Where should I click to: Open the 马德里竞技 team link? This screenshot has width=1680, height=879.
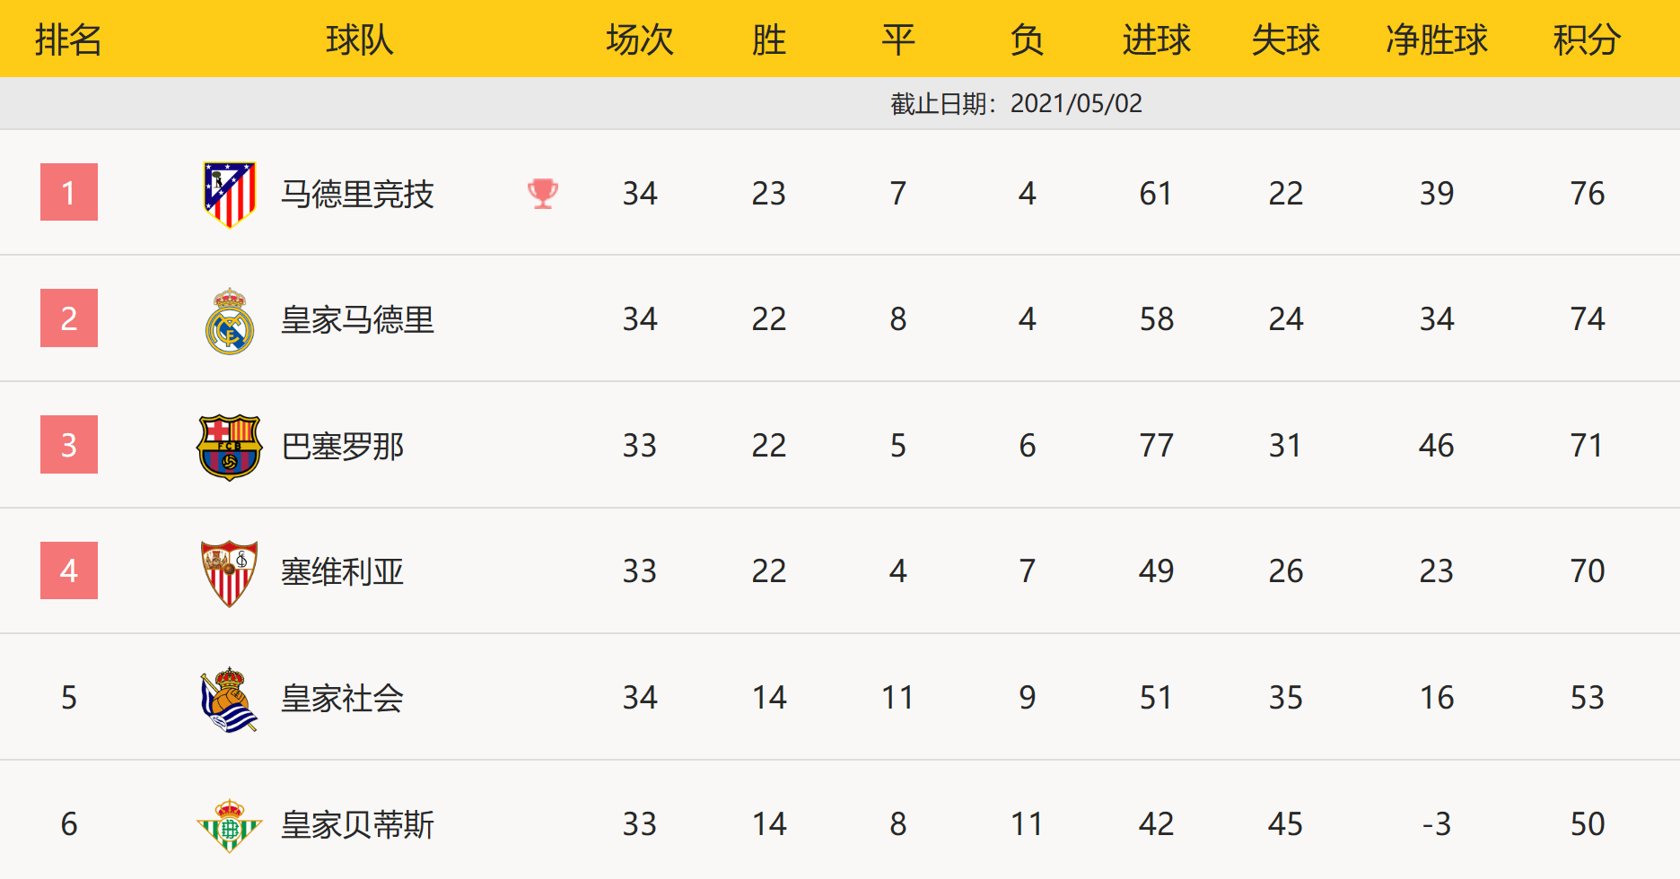357,194
